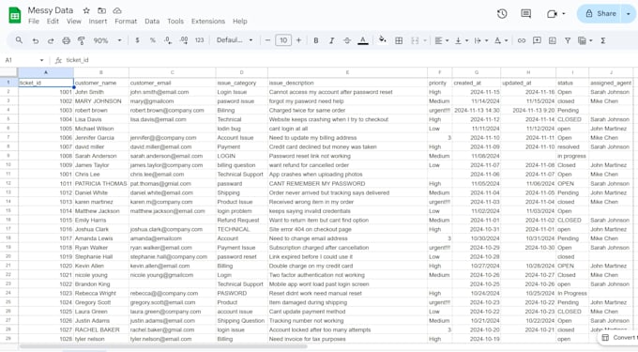
Task: Open the Share options dropdown arrow
Action: pyautogui.click(x=629, y=14)
